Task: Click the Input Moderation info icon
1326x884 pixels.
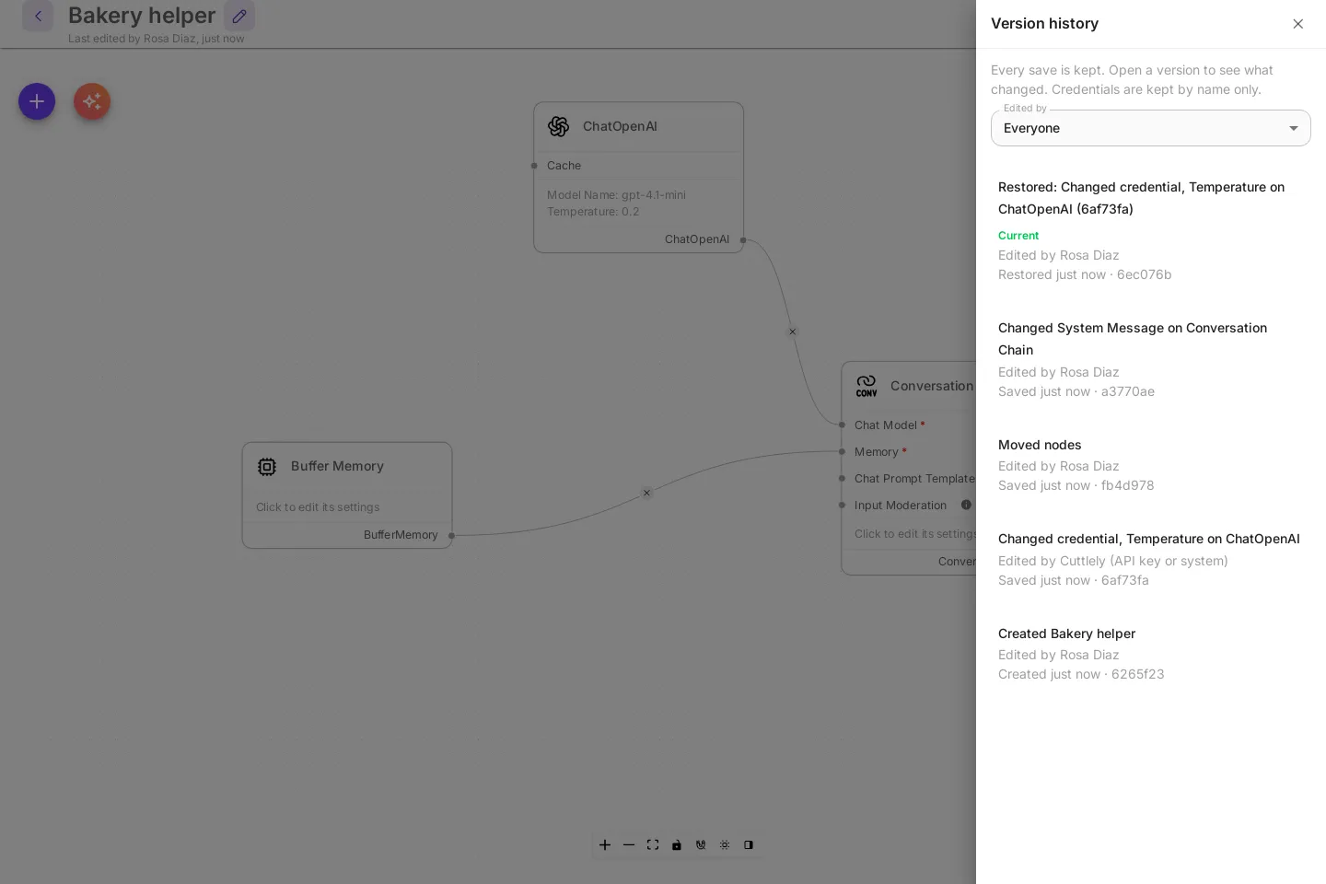Action: click(966, 505)
